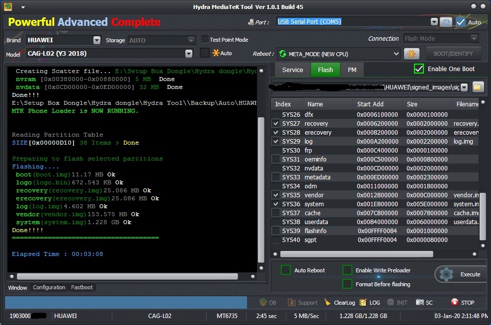Enable the Auto Reboot checkbox

(x=286, y=270)
